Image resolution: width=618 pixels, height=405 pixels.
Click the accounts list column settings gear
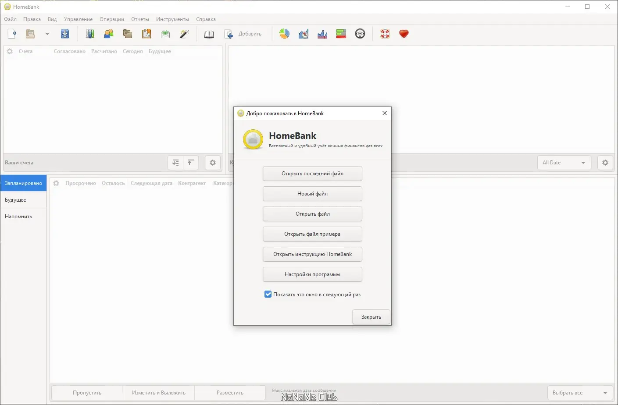[x=10, y=51]
